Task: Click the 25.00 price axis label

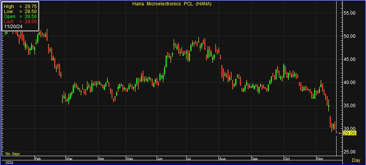Action: 350,152
